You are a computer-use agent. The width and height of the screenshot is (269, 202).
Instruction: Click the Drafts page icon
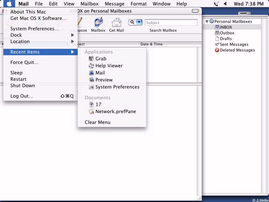(x=217, y=38)
